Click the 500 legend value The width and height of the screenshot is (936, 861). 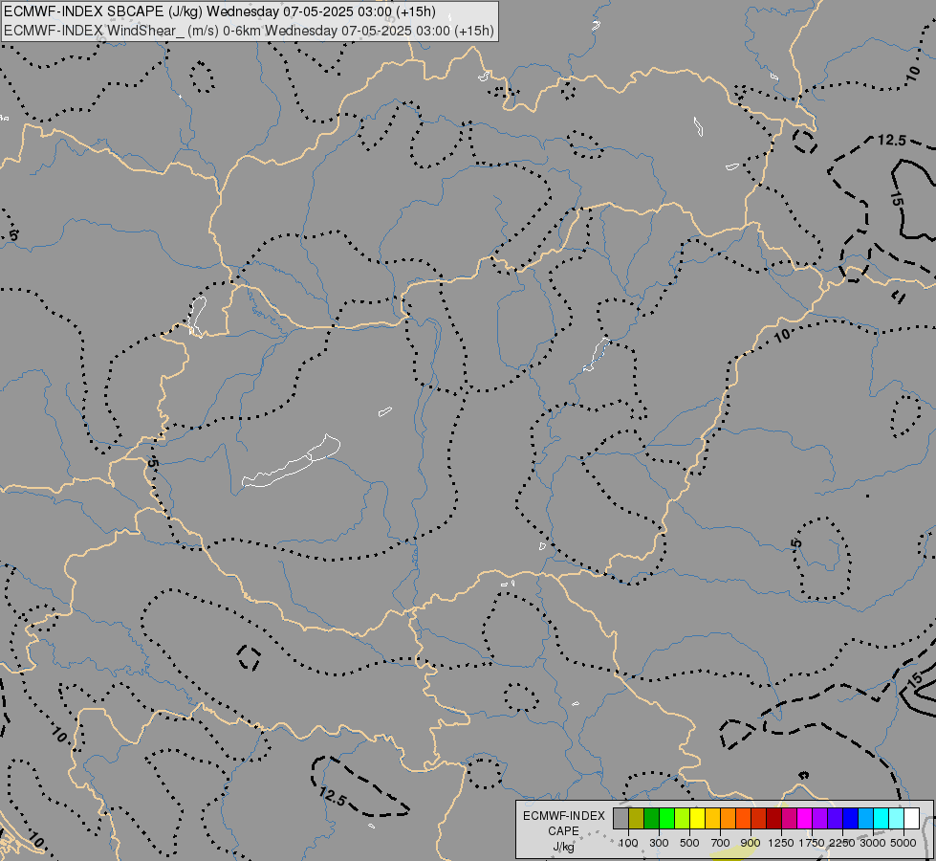pyautogui.click(x=689, y=843)
